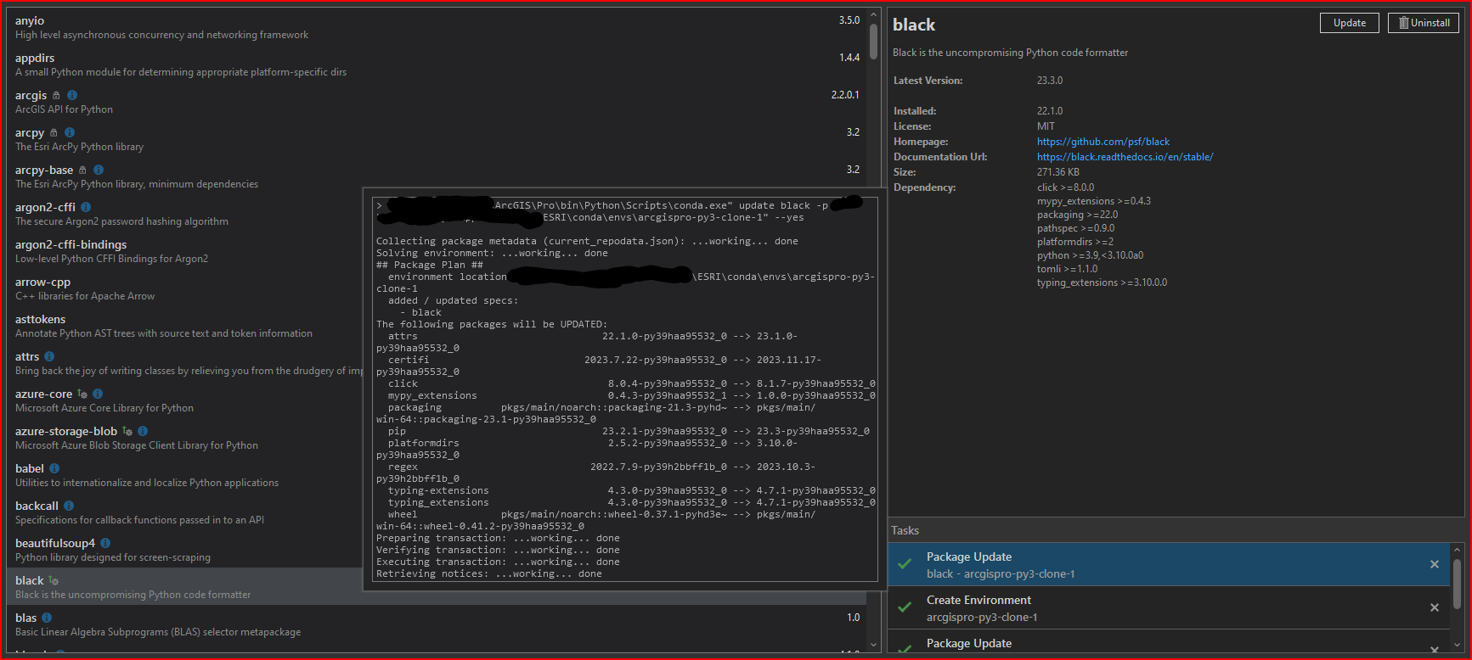Click the "Retrieving notices" line in conda output
1472x660 pixels.
point(489,573)
